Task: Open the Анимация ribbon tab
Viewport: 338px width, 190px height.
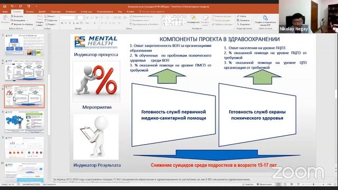Action: click(x=71, y=12)
